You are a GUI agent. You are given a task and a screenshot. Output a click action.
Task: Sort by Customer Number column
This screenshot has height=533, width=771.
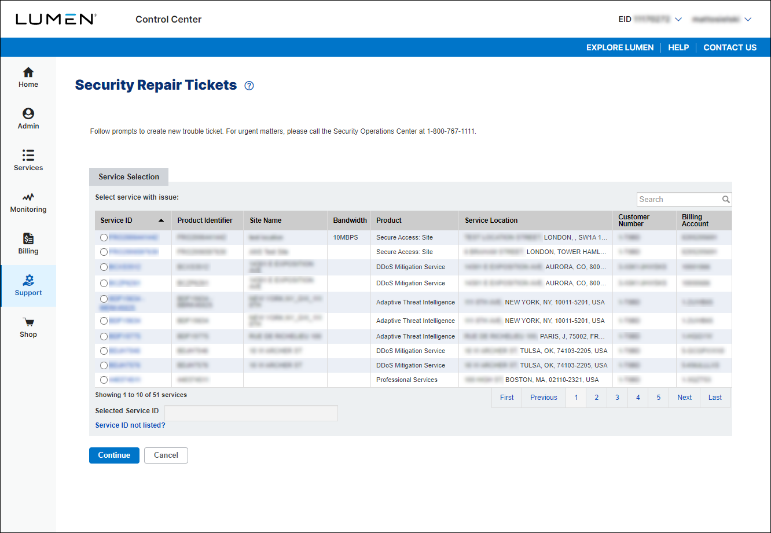pos(644,220)
